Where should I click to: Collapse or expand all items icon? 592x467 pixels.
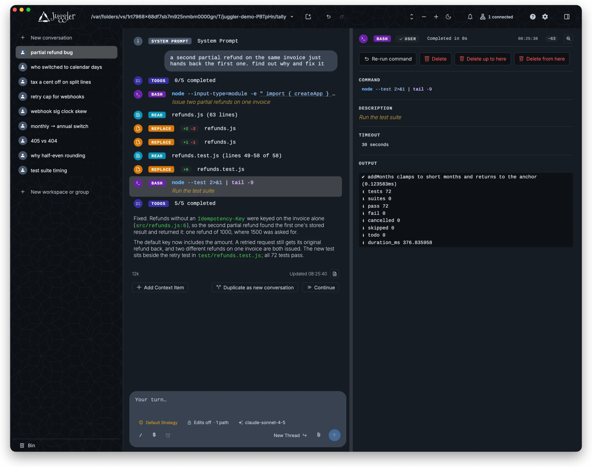(411, 17)
